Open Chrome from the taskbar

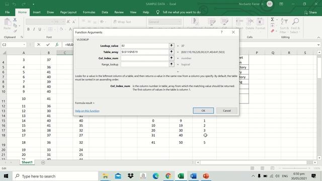tap(168, 176)
